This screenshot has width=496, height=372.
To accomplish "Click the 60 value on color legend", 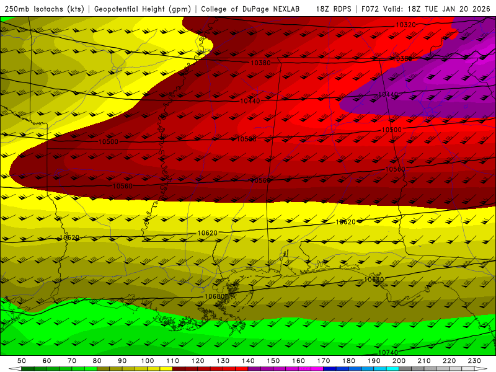I will [47, 361].
